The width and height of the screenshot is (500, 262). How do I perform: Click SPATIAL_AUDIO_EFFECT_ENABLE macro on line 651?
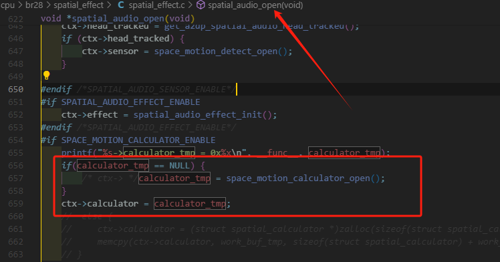pyautogui.click(x=131, y=102)
